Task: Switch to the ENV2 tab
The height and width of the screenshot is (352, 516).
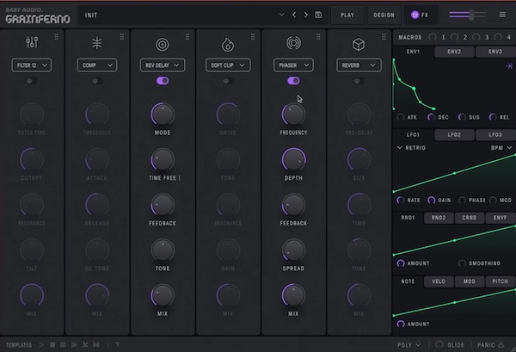Action: pyautogui.click(x=454, y=52)
